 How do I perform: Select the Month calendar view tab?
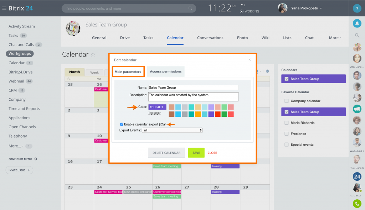(74, 72)
